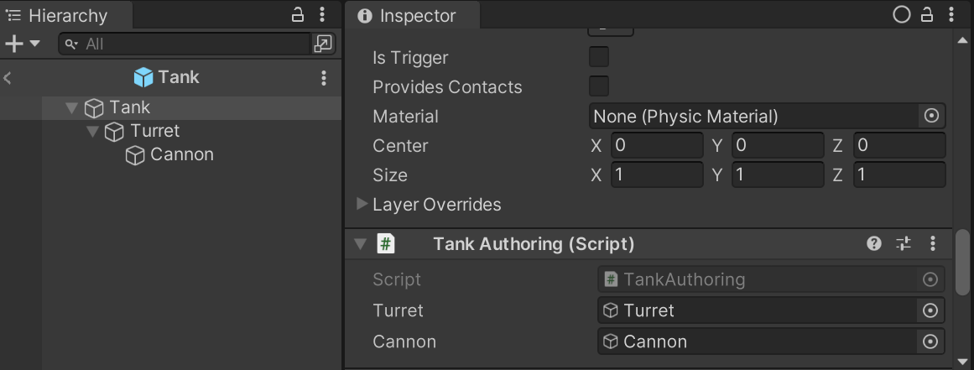Enable the Is Trigger checkbox
Image resolution: width=974 pixels, height=370 pixels.
(x=599, y=58)
